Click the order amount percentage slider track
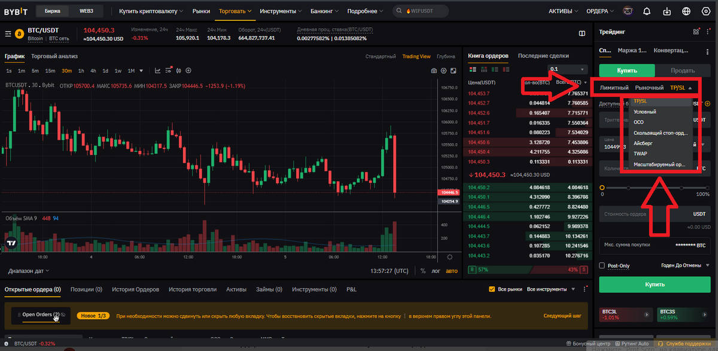Image resolution: width=718 pixels, height=351 pixels. [x=655, y=188]
